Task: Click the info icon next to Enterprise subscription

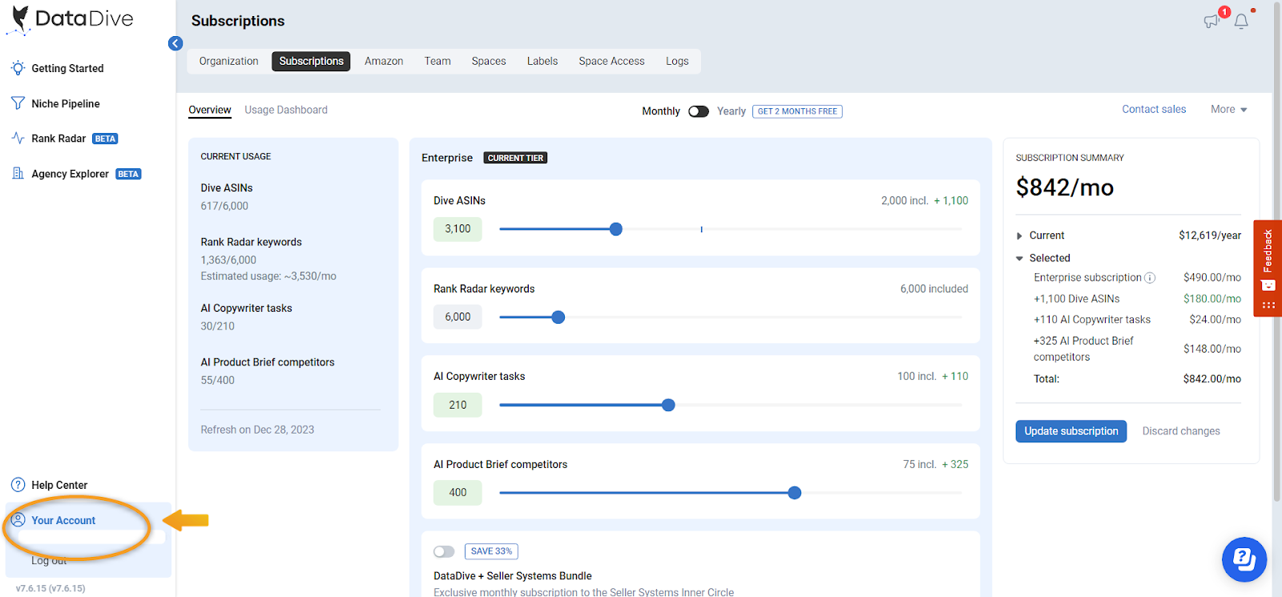Action: pyautogui.click(x=1150, y=278)
